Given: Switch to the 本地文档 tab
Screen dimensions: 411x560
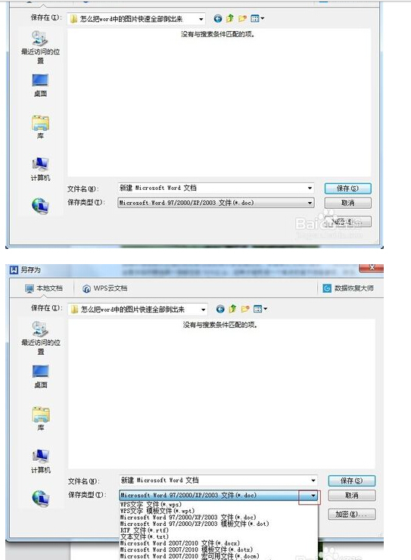Looking at the screenshot, I should [x=44, y=288].
